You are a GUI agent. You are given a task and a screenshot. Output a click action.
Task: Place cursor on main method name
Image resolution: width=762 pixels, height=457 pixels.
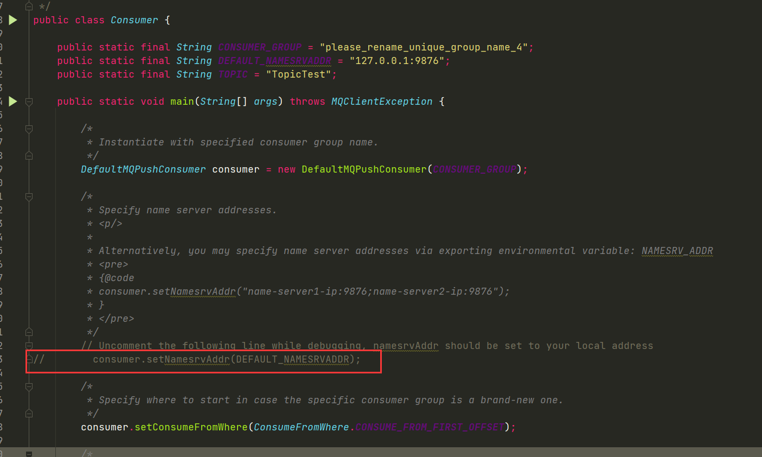[x=182, y=101]
